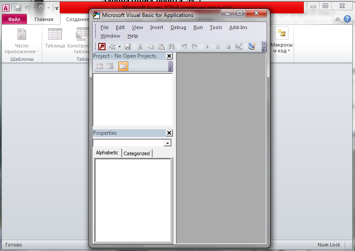Open Макросы и код dropdown in Access
Viewport: 355px width, 251px height.
[282, 40]
